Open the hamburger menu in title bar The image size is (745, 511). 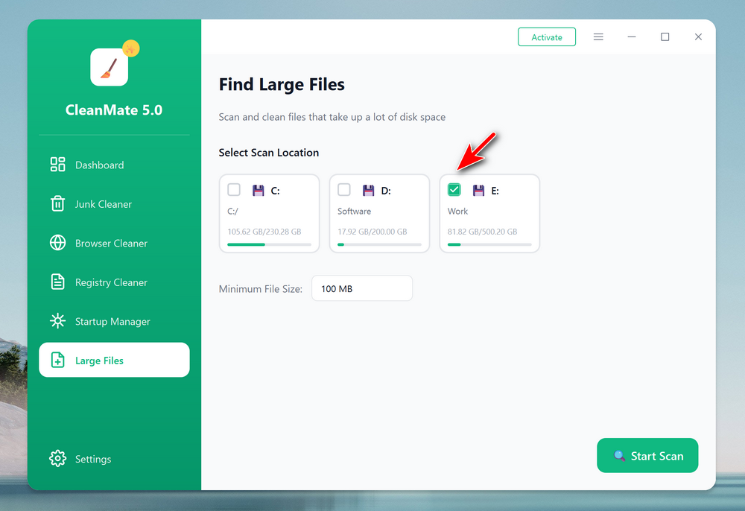point(598,37)
